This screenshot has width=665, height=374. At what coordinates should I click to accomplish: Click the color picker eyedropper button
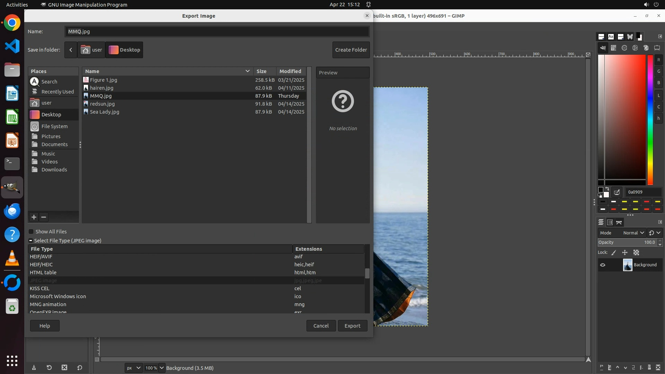click(617, 192)
